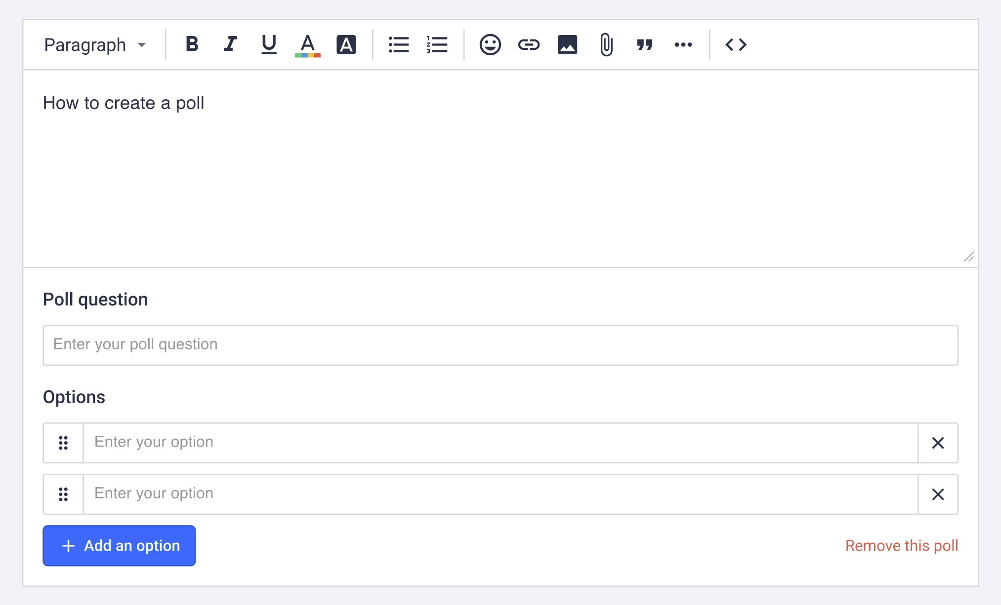Open the Paragraph style dropdown
This screenshot has height=605, width=1001.
click(x=95, y=45)
